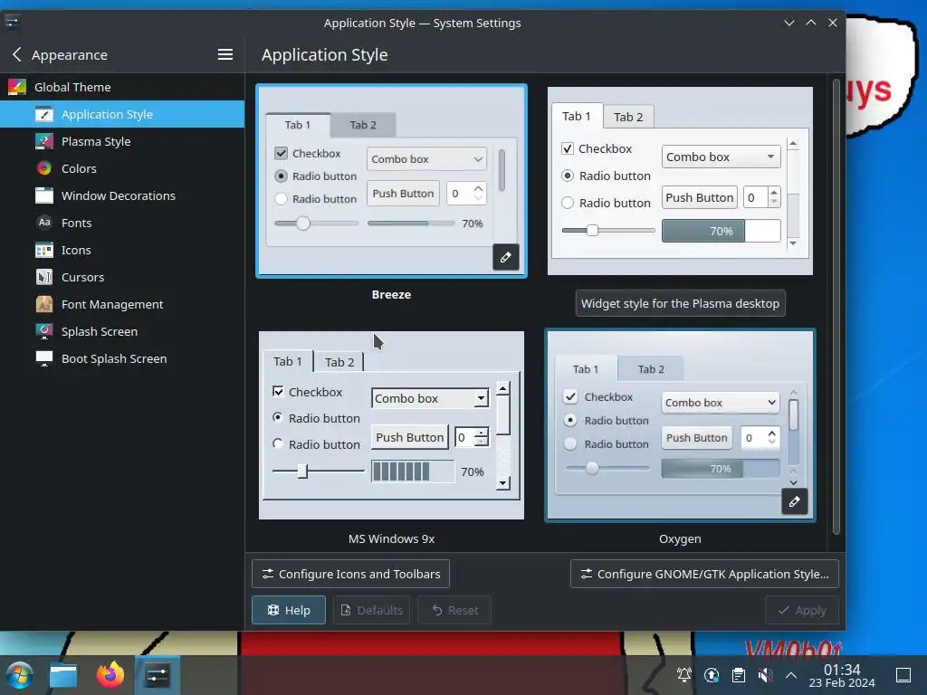927x695 pixels.
Task: Open Font Management via its icon
Action: tap(44, 304)
